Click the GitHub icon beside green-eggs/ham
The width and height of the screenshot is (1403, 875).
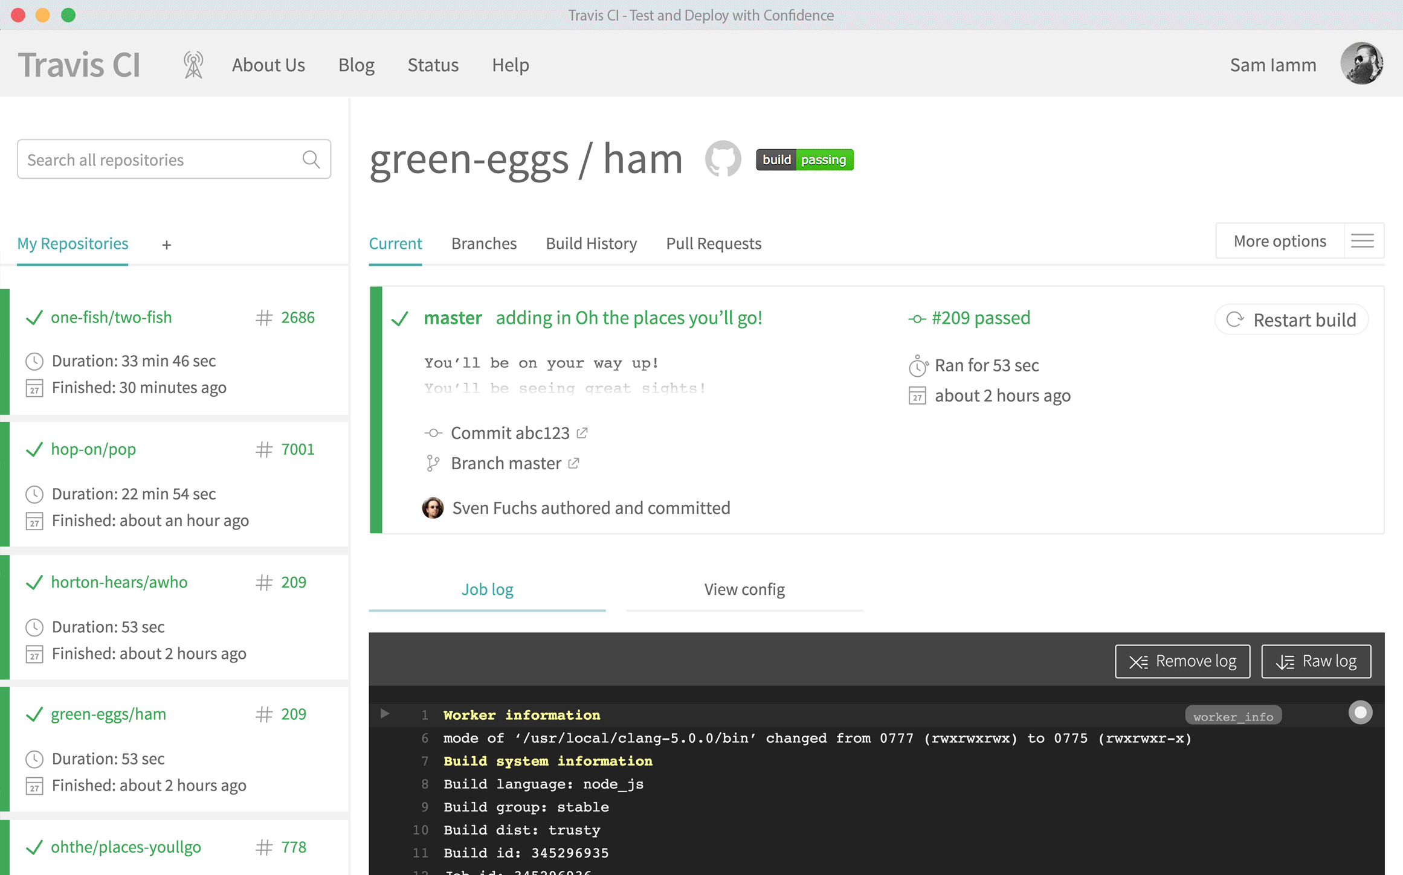[723, 159]
